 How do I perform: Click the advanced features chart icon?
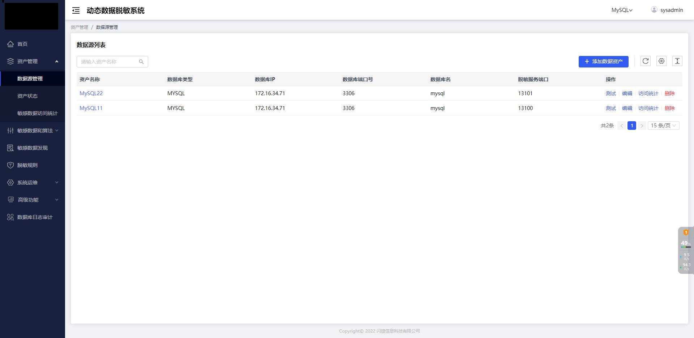coord(11,199)
